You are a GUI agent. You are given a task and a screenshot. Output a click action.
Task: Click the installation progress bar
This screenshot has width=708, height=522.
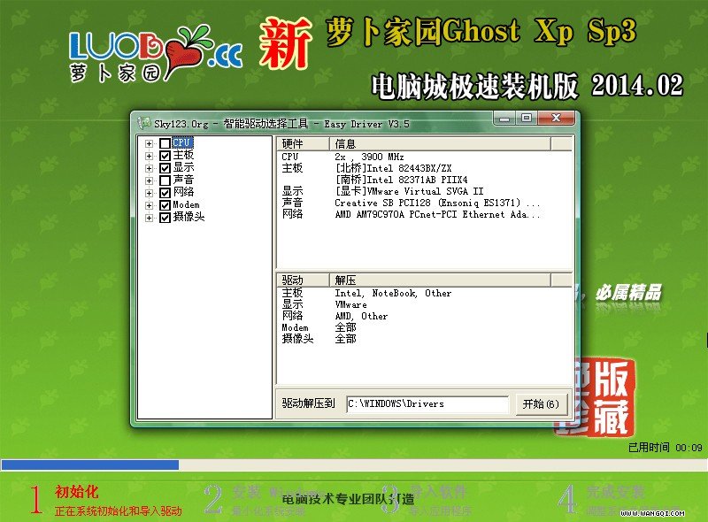tap(354, 464)
